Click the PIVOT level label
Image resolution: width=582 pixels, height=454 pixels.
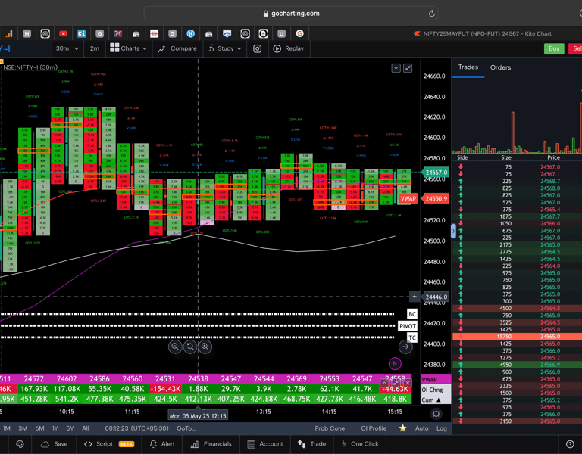click(x=408, y=326)
